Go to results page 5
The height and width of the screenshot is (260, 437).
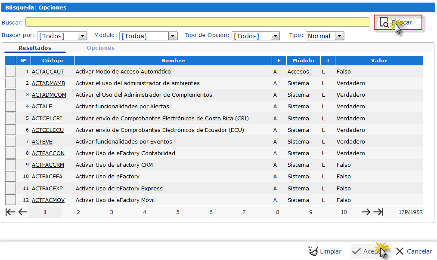(178, 212)
